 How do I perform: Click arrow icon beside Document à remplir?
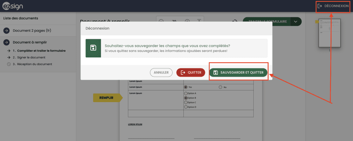[7, 42]
